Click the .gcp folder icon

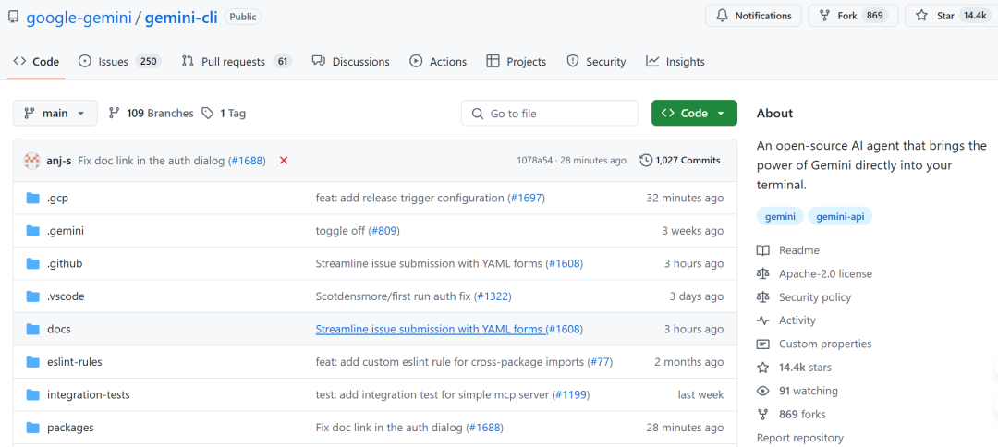tap(33, 198)
